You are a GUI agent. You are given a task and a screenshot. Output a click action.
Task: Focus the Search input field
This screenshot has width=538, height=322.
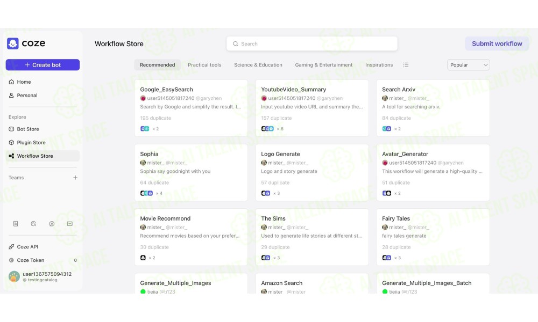[x=312, y=44]
